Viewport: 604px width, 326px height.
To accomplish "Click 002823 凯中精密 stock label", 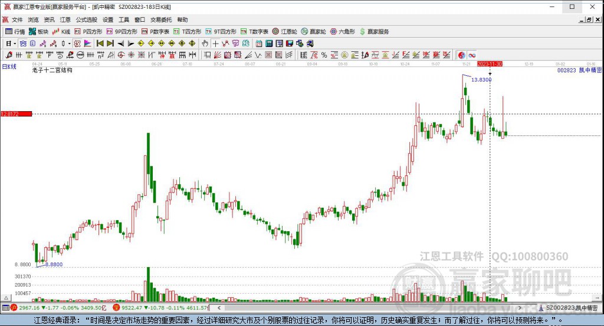I will (579, 71).
